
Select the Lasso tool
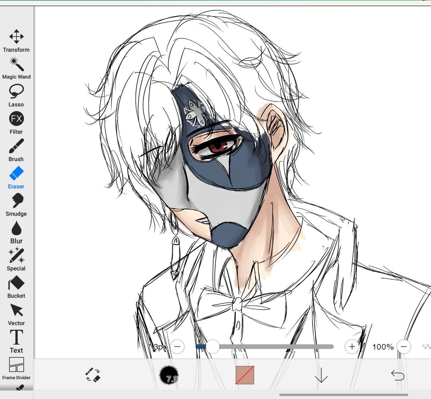click(16, 96)
